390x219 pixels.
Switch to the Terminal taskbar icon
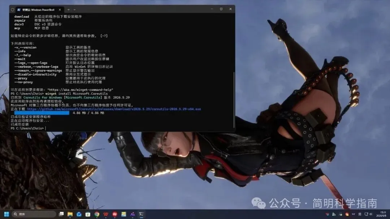141,214
